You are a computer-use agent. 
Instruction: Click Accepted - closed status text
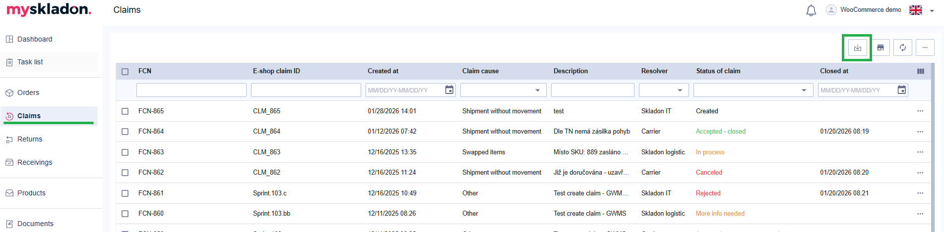click(x=721, y=132)
